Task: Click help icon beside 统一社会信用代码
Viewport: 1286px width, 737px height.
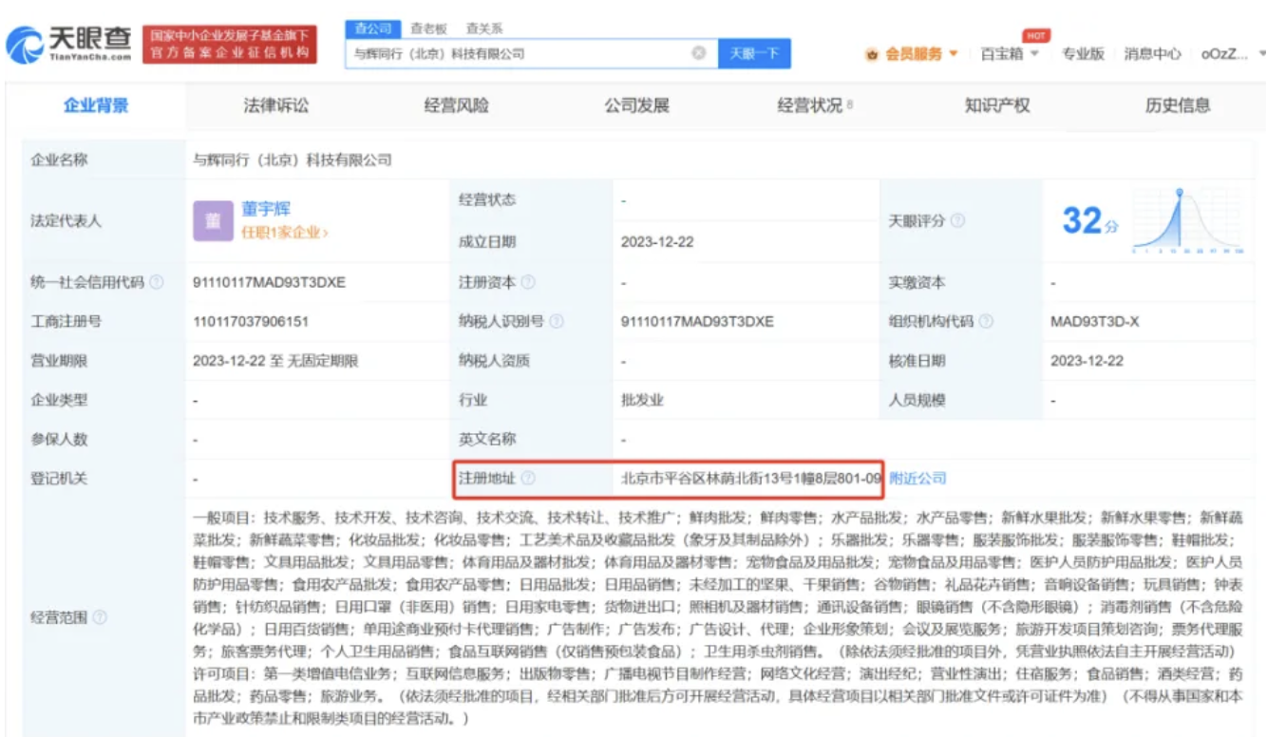Action: point(157,283)
